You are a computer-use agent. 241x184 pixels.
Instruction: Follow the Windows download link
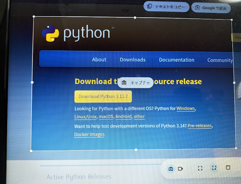[x=186, y=109]
